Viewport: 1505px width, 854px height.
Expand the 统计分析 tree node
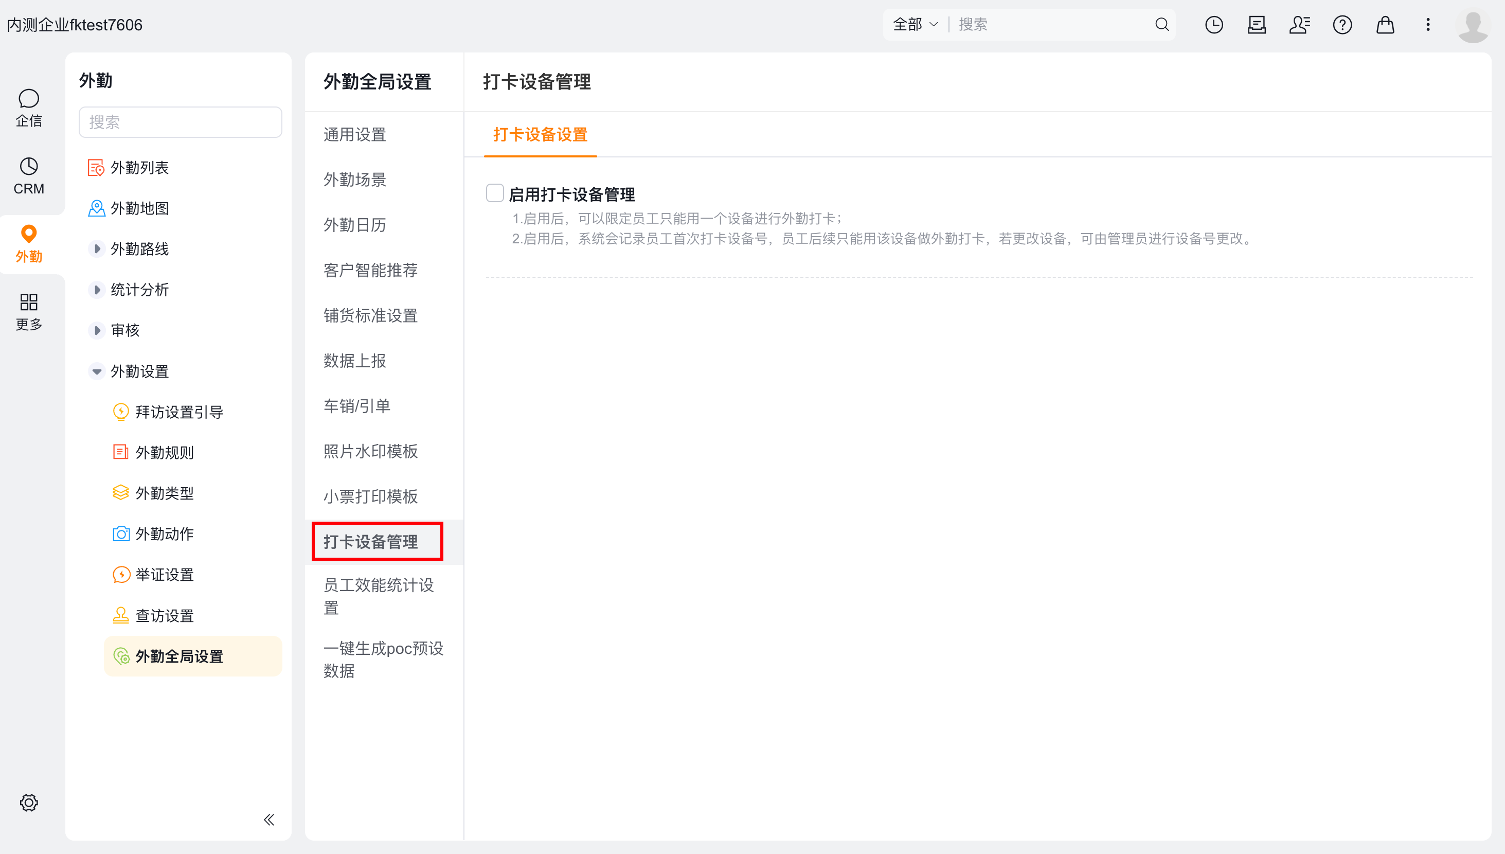click(x=97, y=290)
